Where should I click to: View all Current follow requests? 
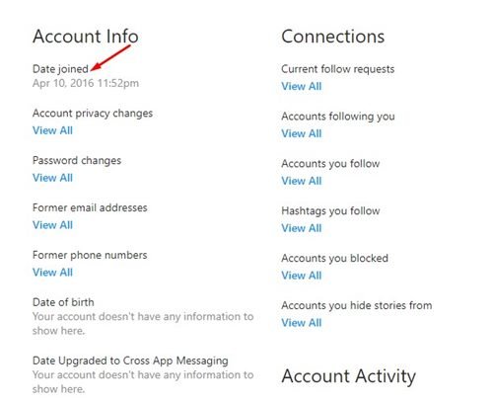pos(302,86)
